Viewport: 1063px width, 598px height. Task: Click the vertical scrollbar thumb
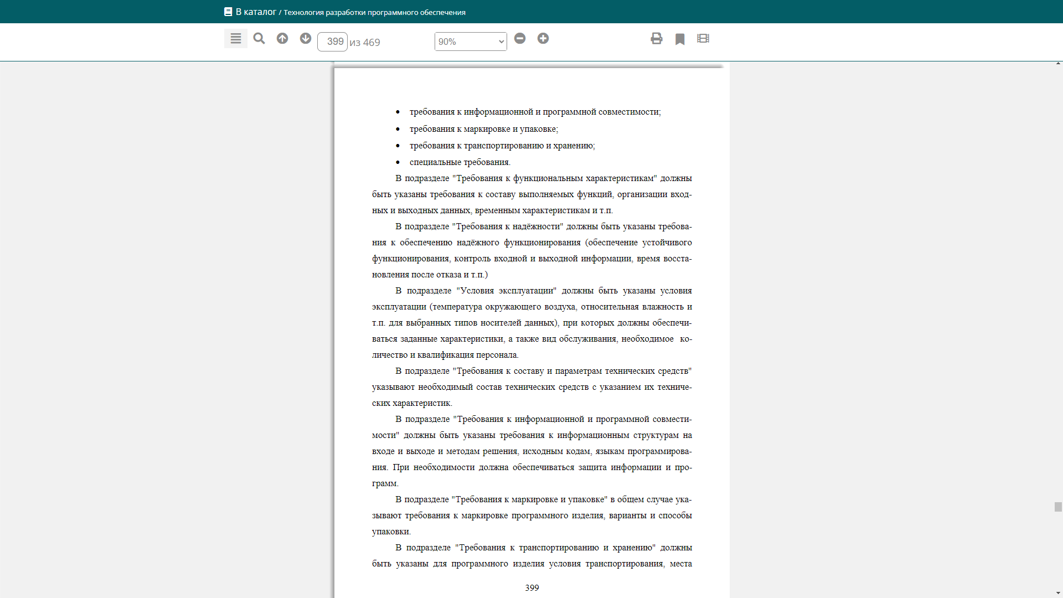point(1058,507)
